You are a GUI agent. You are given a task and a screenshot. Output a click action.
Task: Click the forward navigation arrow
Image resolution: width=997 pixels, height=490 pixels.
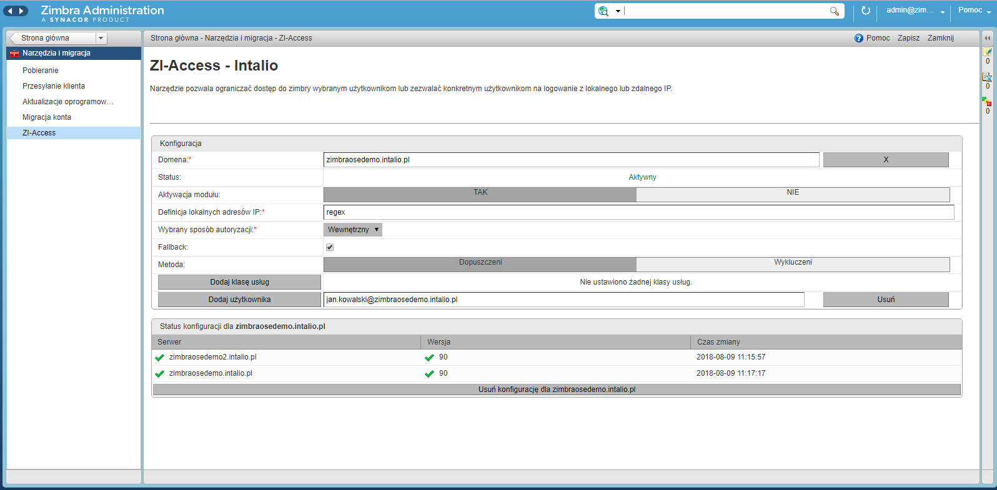click(x=22, y=11)
